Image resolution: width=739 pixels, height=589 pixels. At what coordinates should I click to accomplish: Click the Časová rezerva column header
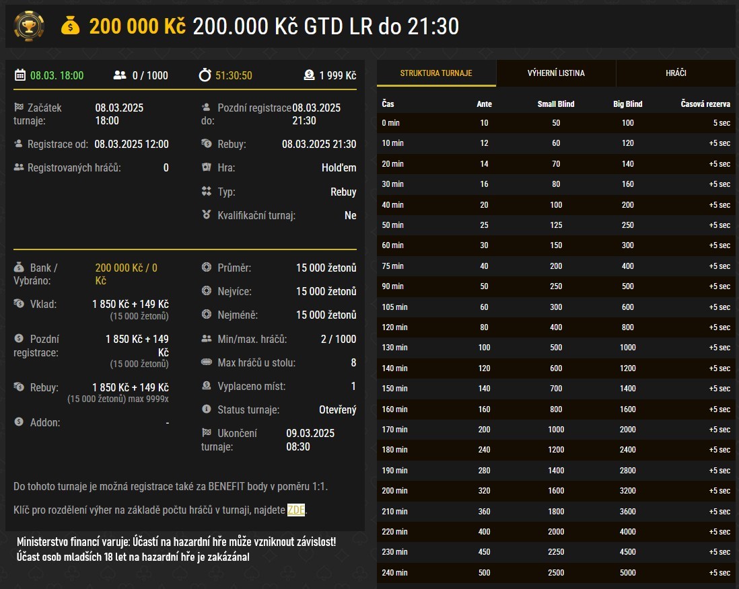[x=705, y=104]
